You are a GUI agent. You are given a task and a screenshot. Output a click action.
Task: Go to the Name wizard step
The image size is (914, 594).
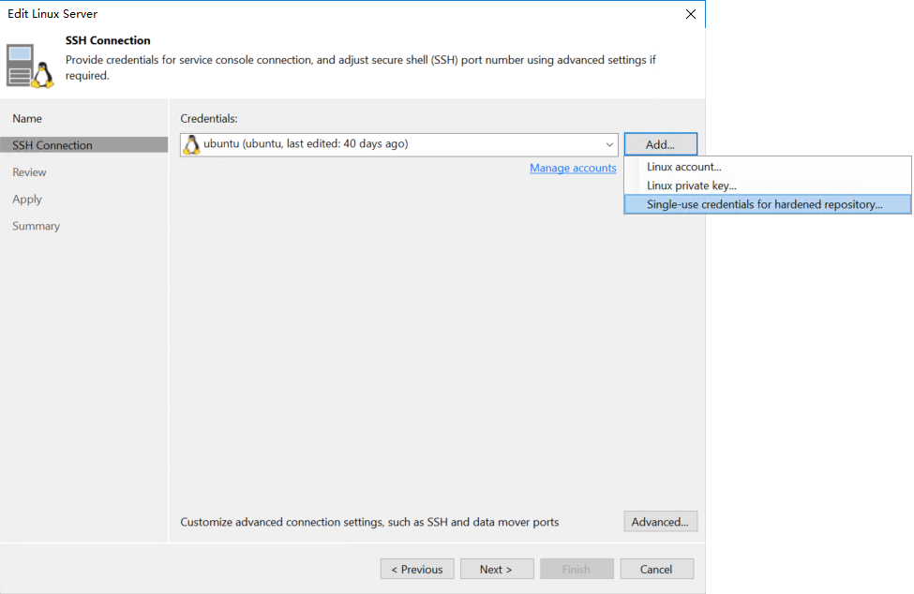27,118
